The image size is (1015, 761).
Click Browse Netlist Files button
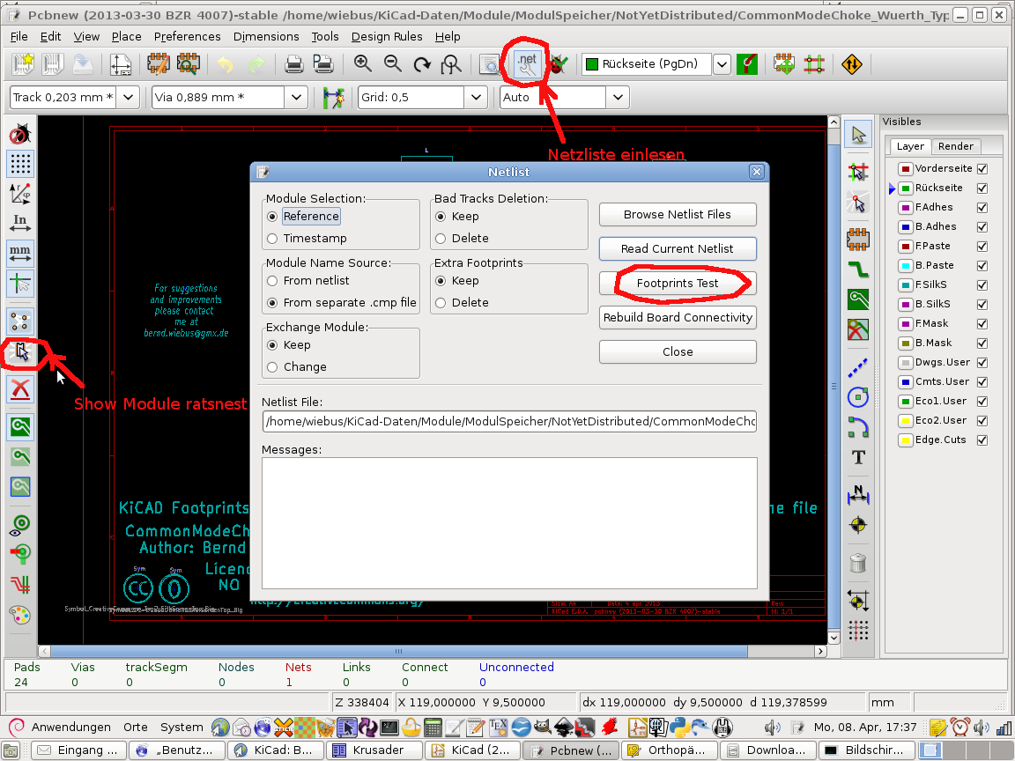(x=678, y=214)
